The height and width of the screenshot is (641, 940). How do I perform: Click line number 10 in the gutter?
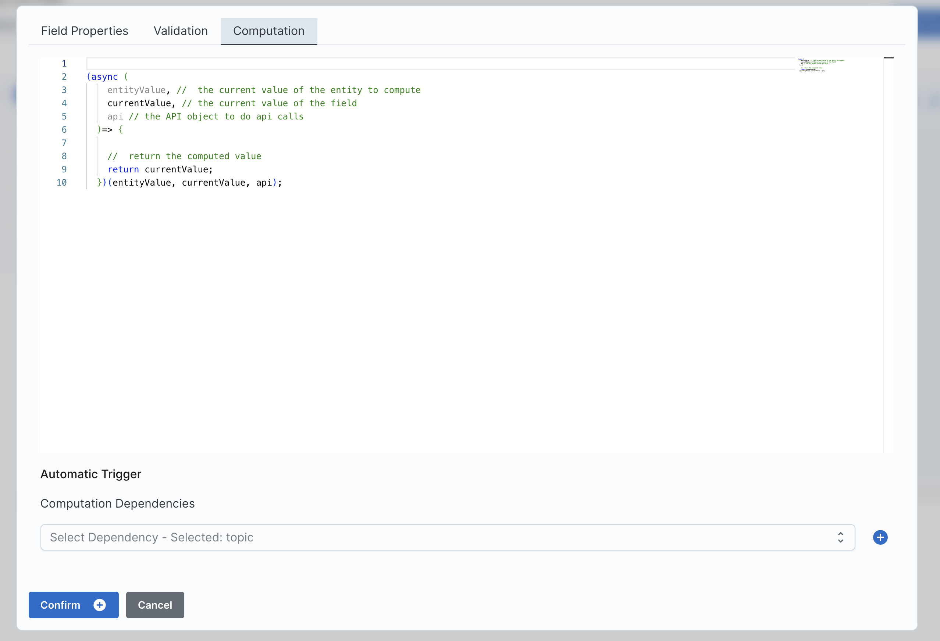click(61, 183)
